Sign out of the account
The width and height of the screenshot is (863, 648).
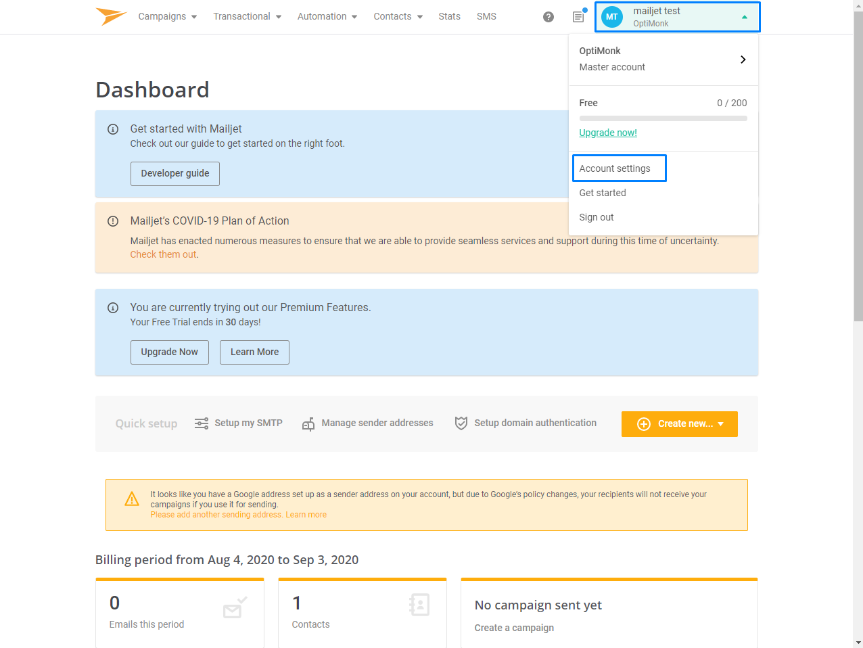point(597,217)
